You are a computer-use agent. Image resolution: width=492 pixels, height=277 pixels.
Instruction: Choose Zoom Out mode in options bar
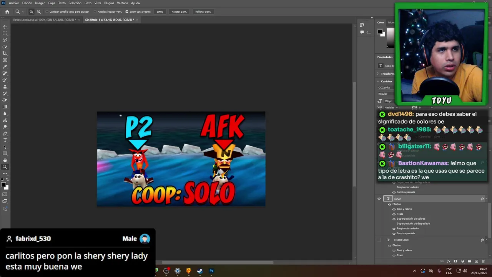(x=39, y=12)
